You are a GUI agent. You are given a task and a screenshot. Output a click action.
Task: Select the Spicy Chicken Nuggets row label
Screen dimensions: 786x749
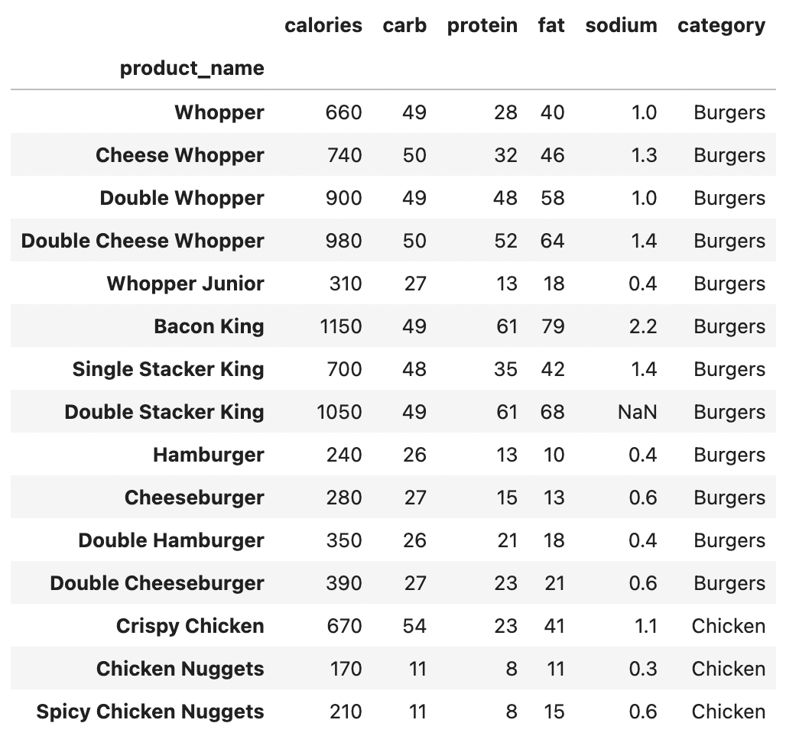pyautogui.click(x=151, y=712)
